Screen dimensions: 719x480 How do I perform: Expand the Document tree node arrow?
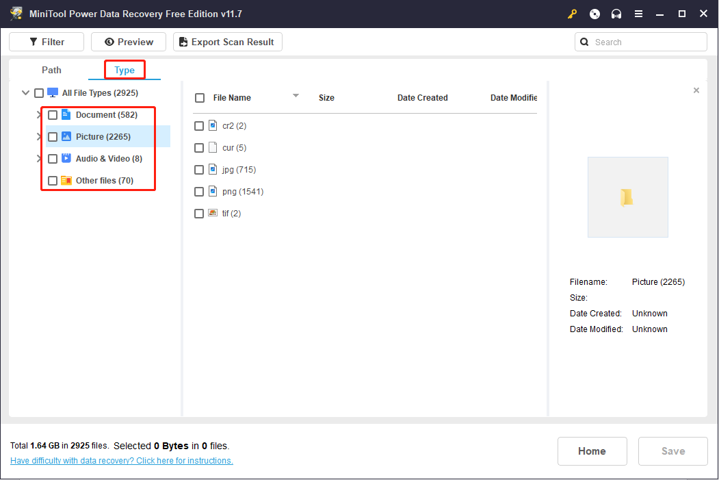38,115
